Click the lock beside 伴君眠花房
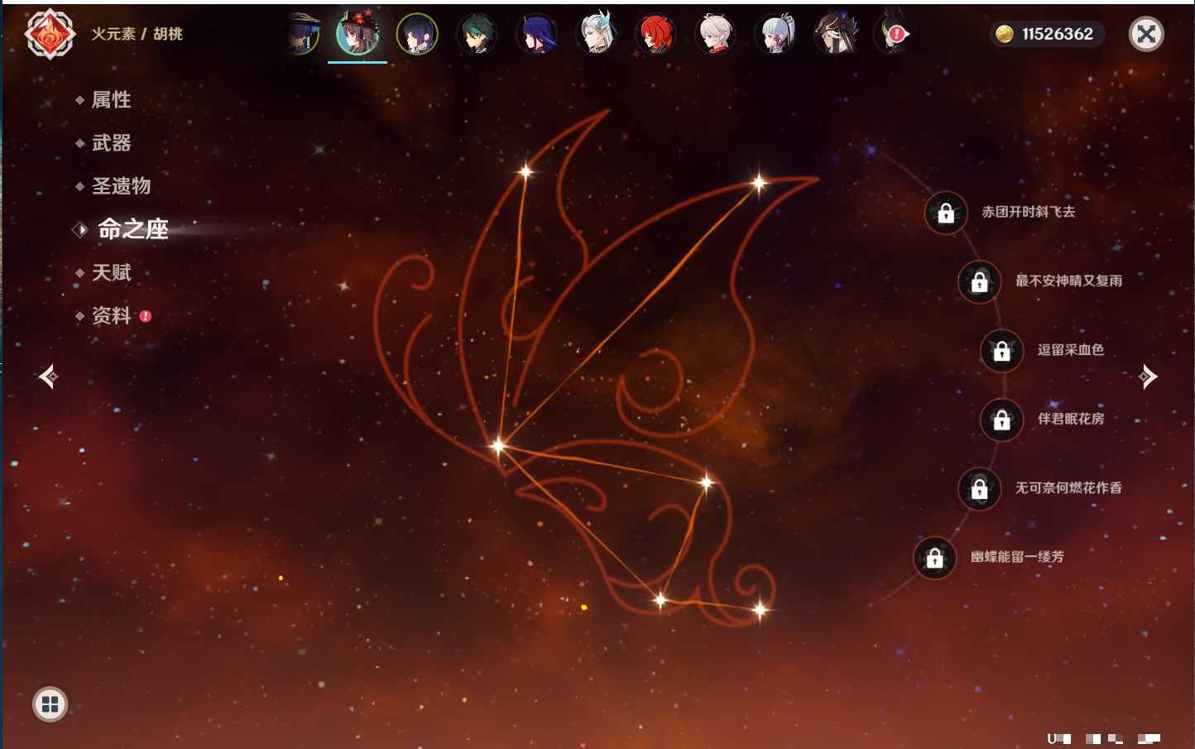1195x749 pixels. click(1001, 420)
